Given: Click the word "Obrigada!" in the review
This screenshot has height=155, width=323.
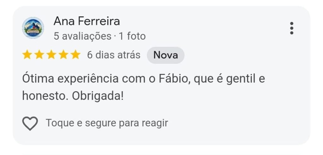Looking at the screenshot, I should (x=98, y=96).
